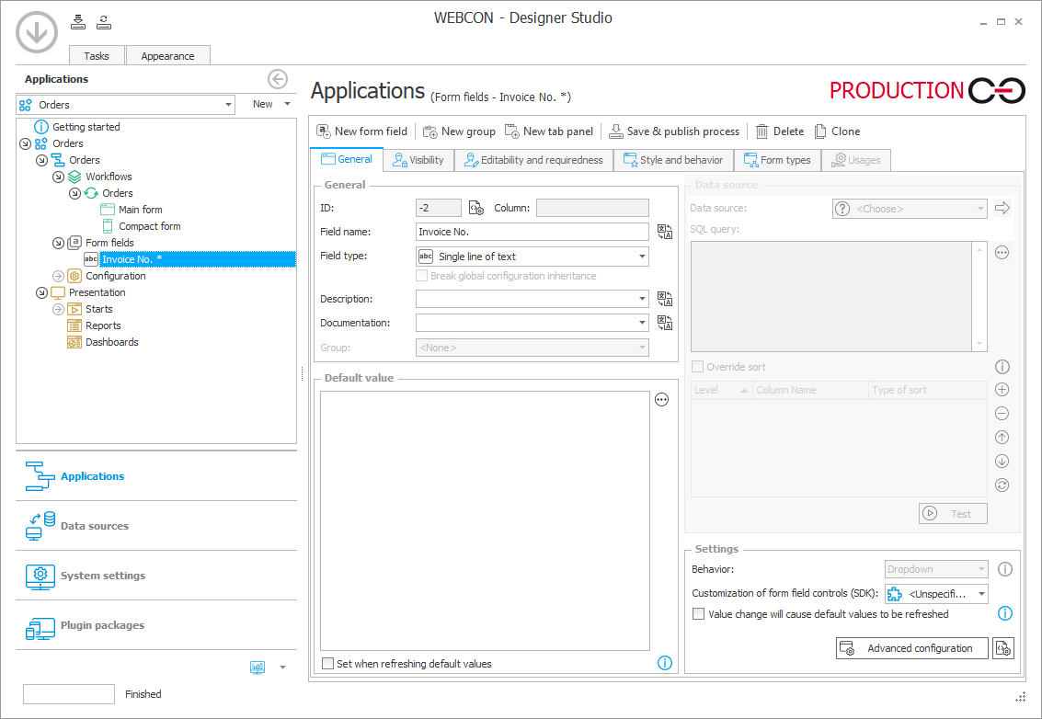Click New tab panel button
This screenshot has height=719, width=1042.
coord(549,131)
